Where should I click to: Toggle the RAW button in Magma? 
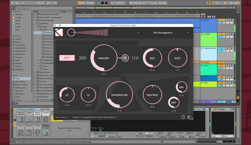(x=67, y=58)
